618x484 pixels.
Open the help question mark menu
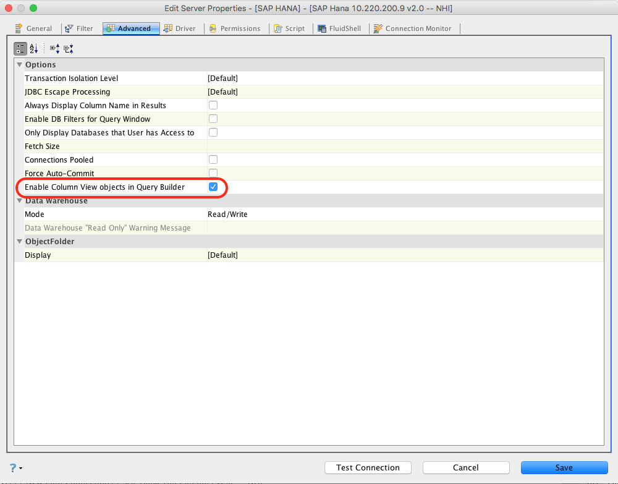coord(15,468)
